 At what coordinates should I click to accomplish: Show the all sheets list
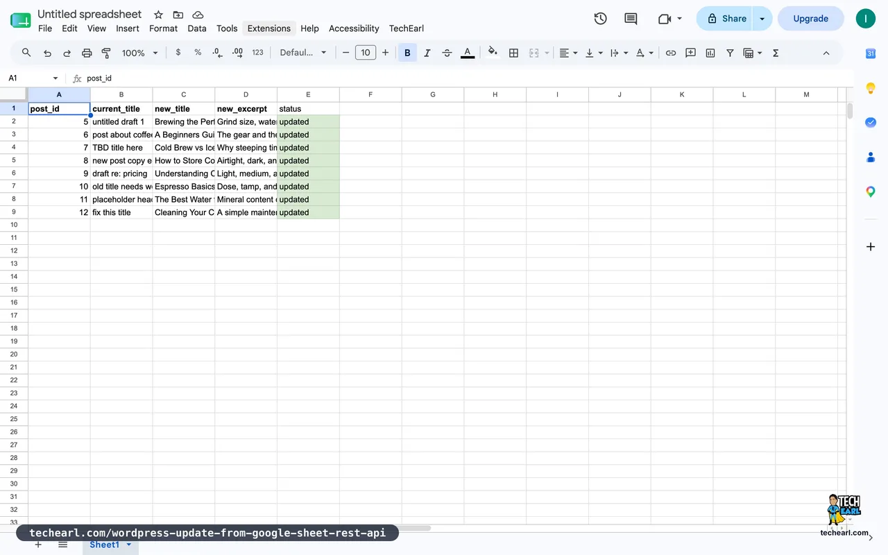click(x=62, y=545)
